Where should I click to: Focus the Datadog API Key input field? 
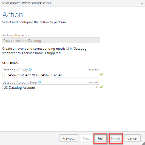click(51, 75)
